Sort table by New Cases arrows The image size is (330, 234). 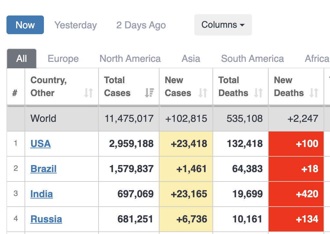tap(203, 93)
